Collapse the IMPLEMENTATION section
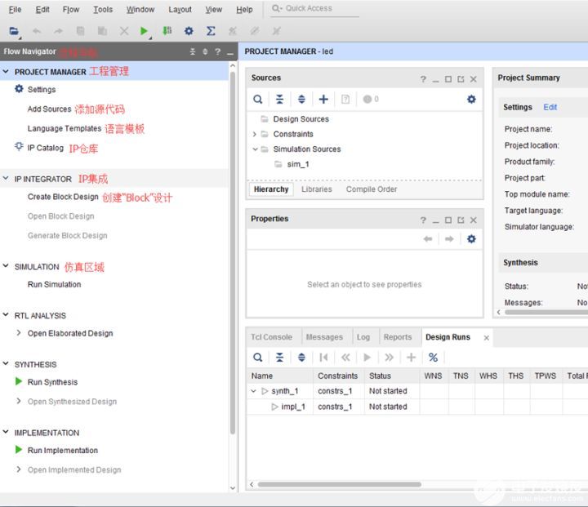The width and height of the screenshot is (588, 507). click(6, 432)
